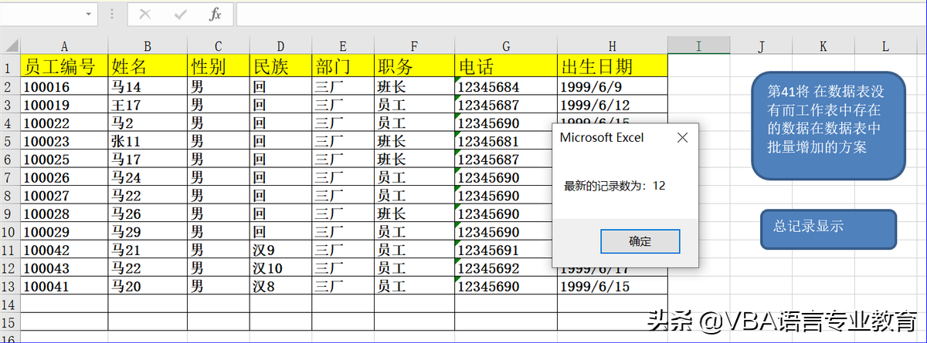927x343 pixels.
Task: Select 男 cell in row 100028
Action: tap(219, 214)
